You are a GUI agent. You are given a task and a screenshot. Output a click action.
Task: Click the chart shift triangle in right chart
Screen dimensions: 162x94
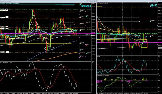coord(149,3)
